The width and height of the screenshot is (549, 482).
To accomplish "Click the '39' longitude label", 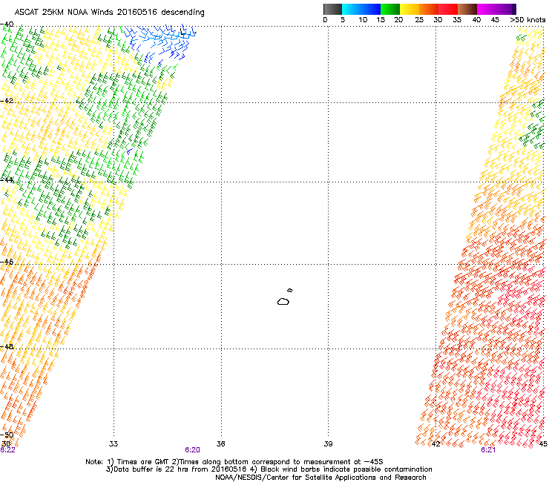I will click(x=328, y=444).
